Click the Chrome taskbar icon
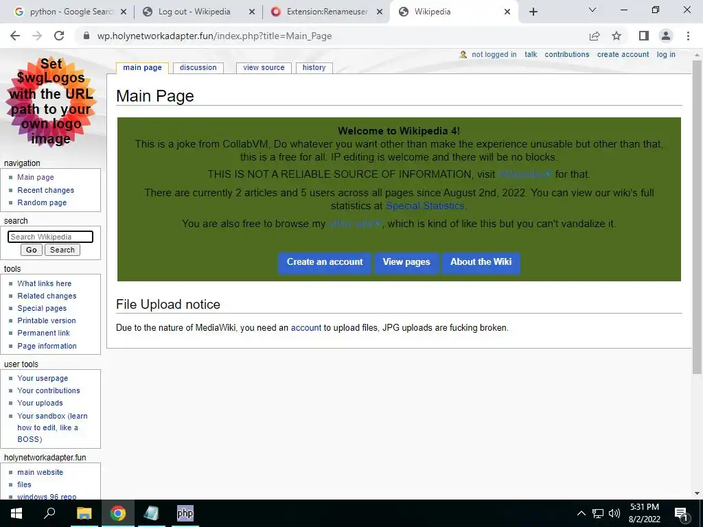Viewport: 703px width, 527px height. coord(118,513)
